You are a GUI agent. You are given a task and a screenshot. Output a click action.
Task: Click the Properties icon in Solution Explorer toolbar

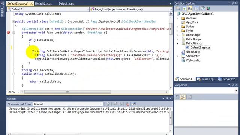coord(178,9)
